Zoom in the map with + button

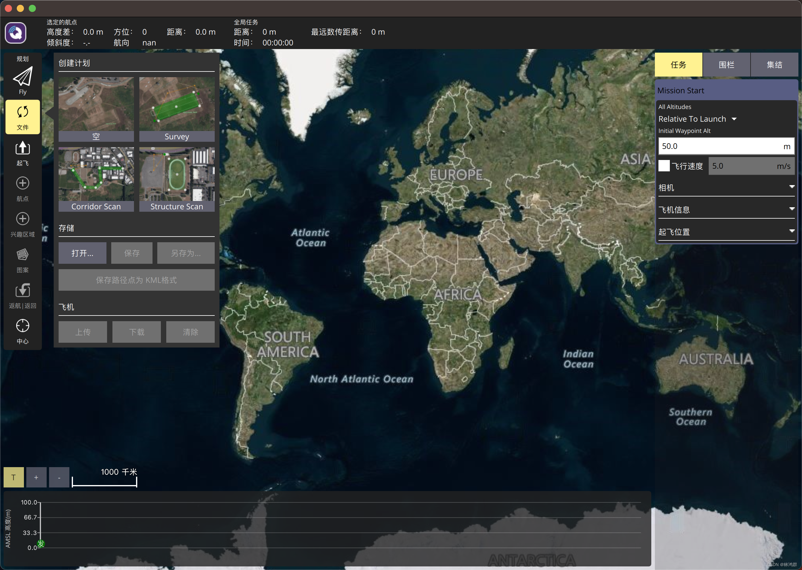36,477
